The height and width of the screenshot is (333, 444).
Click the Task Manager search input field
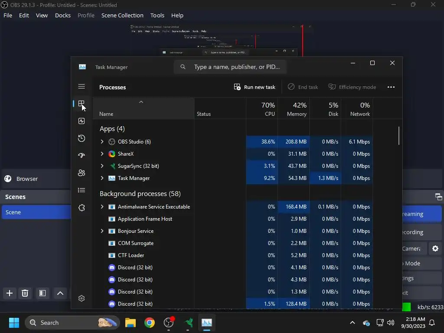[x=230, y=67]
